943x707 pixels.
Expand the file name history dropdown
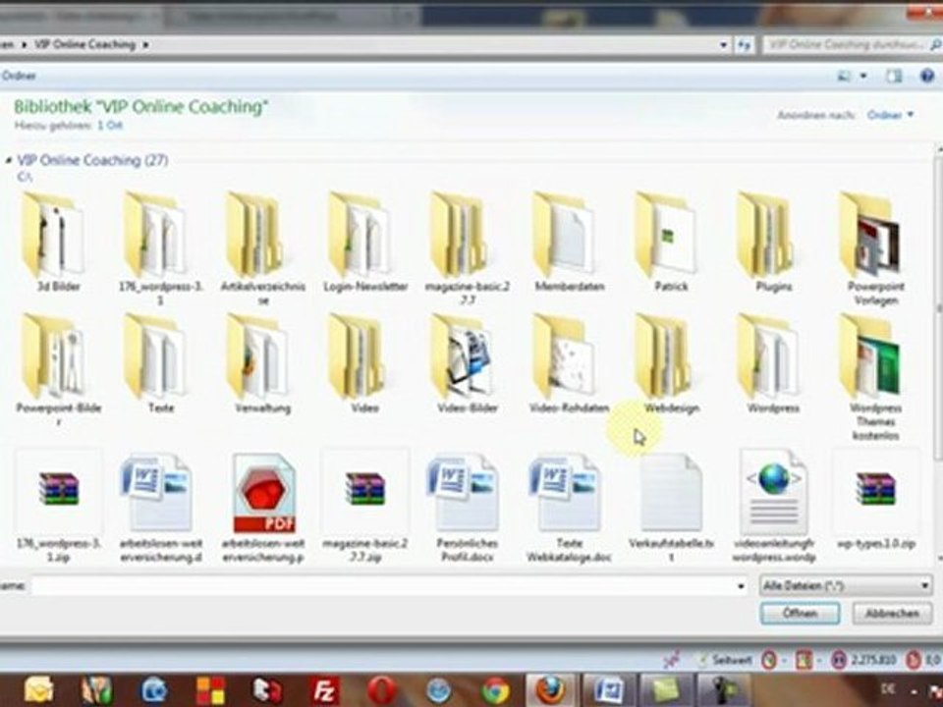741,585
